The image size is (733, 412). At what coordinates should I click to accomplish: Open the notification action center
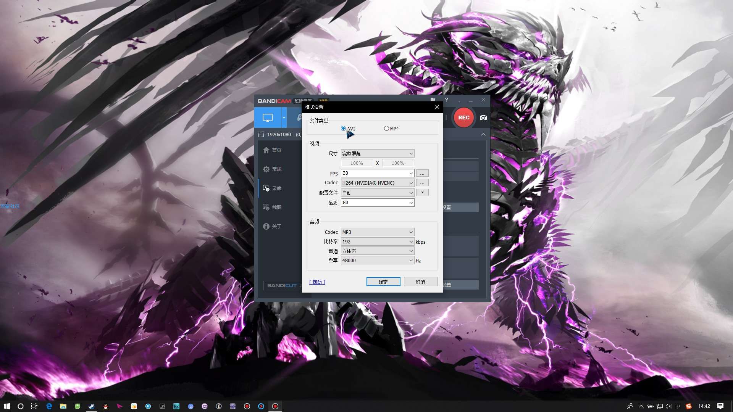[720, 406]
